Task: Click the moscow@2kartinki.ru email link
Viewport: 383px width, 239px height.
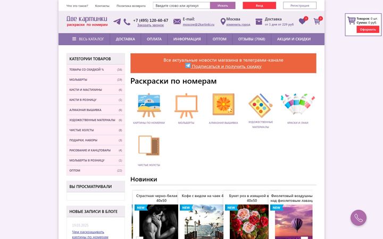Action: (198, 24)
